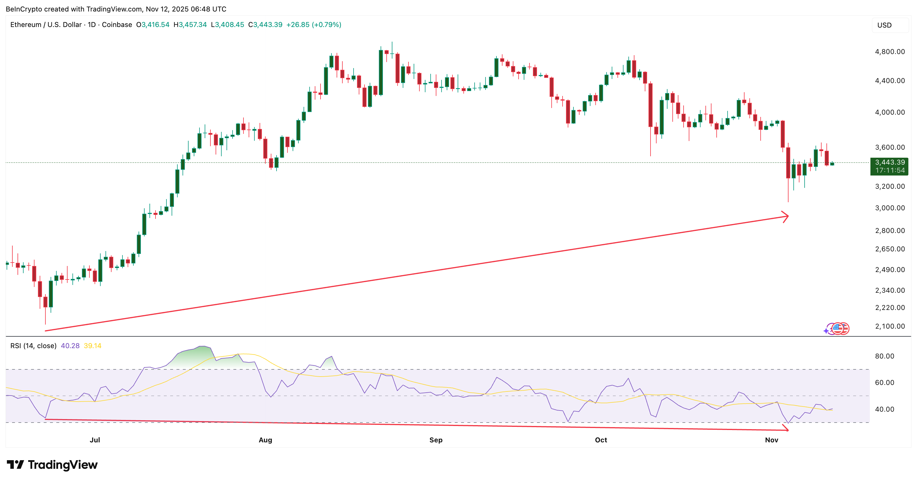The image size is (917, 482).
Task: Click the purple RSI value 40.28
Action: [70, 345]
